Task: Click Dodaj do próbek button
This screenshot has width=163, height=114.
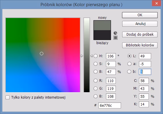Action: coord(140,35)
